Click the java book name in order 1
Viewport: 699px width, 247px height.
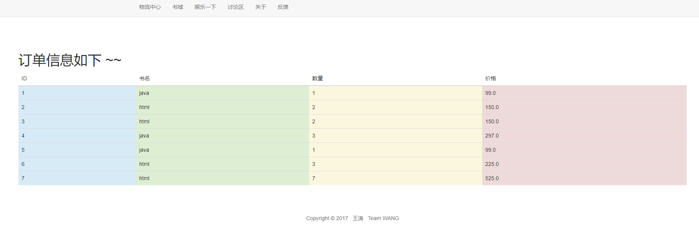tap(144, 93)
